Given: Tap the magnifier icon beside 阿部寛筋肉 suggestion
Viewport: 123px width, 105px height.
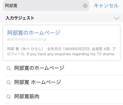Looking at the screenshot, I should pos(9,97).
